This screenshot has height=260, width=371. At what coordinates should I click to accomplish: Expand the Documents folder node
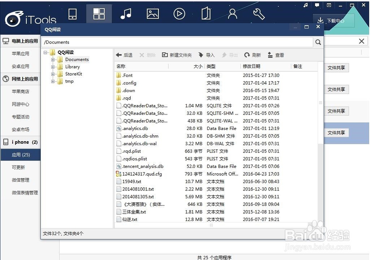click(52, 59)
